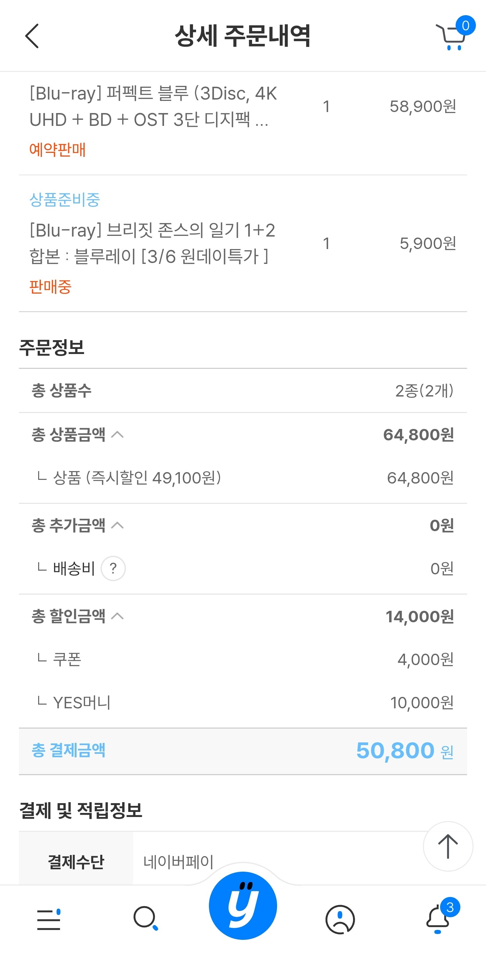This screenshot has width=486, height=954.
Task: Collapse the 총 할인금액 section
Action: tap(118, 616)
